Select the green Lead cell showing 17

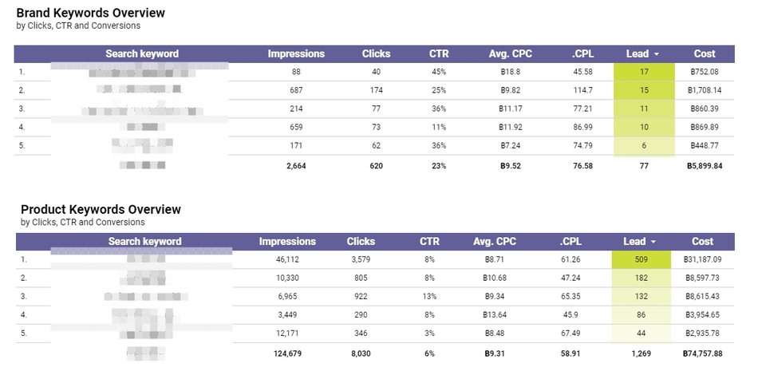[x=644, y=72]
